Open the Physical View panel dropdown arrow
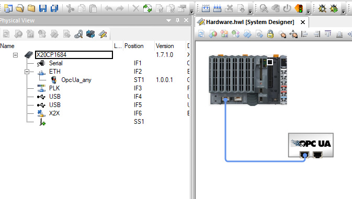This screenshot has width=352, height=199. coord(168,20)
